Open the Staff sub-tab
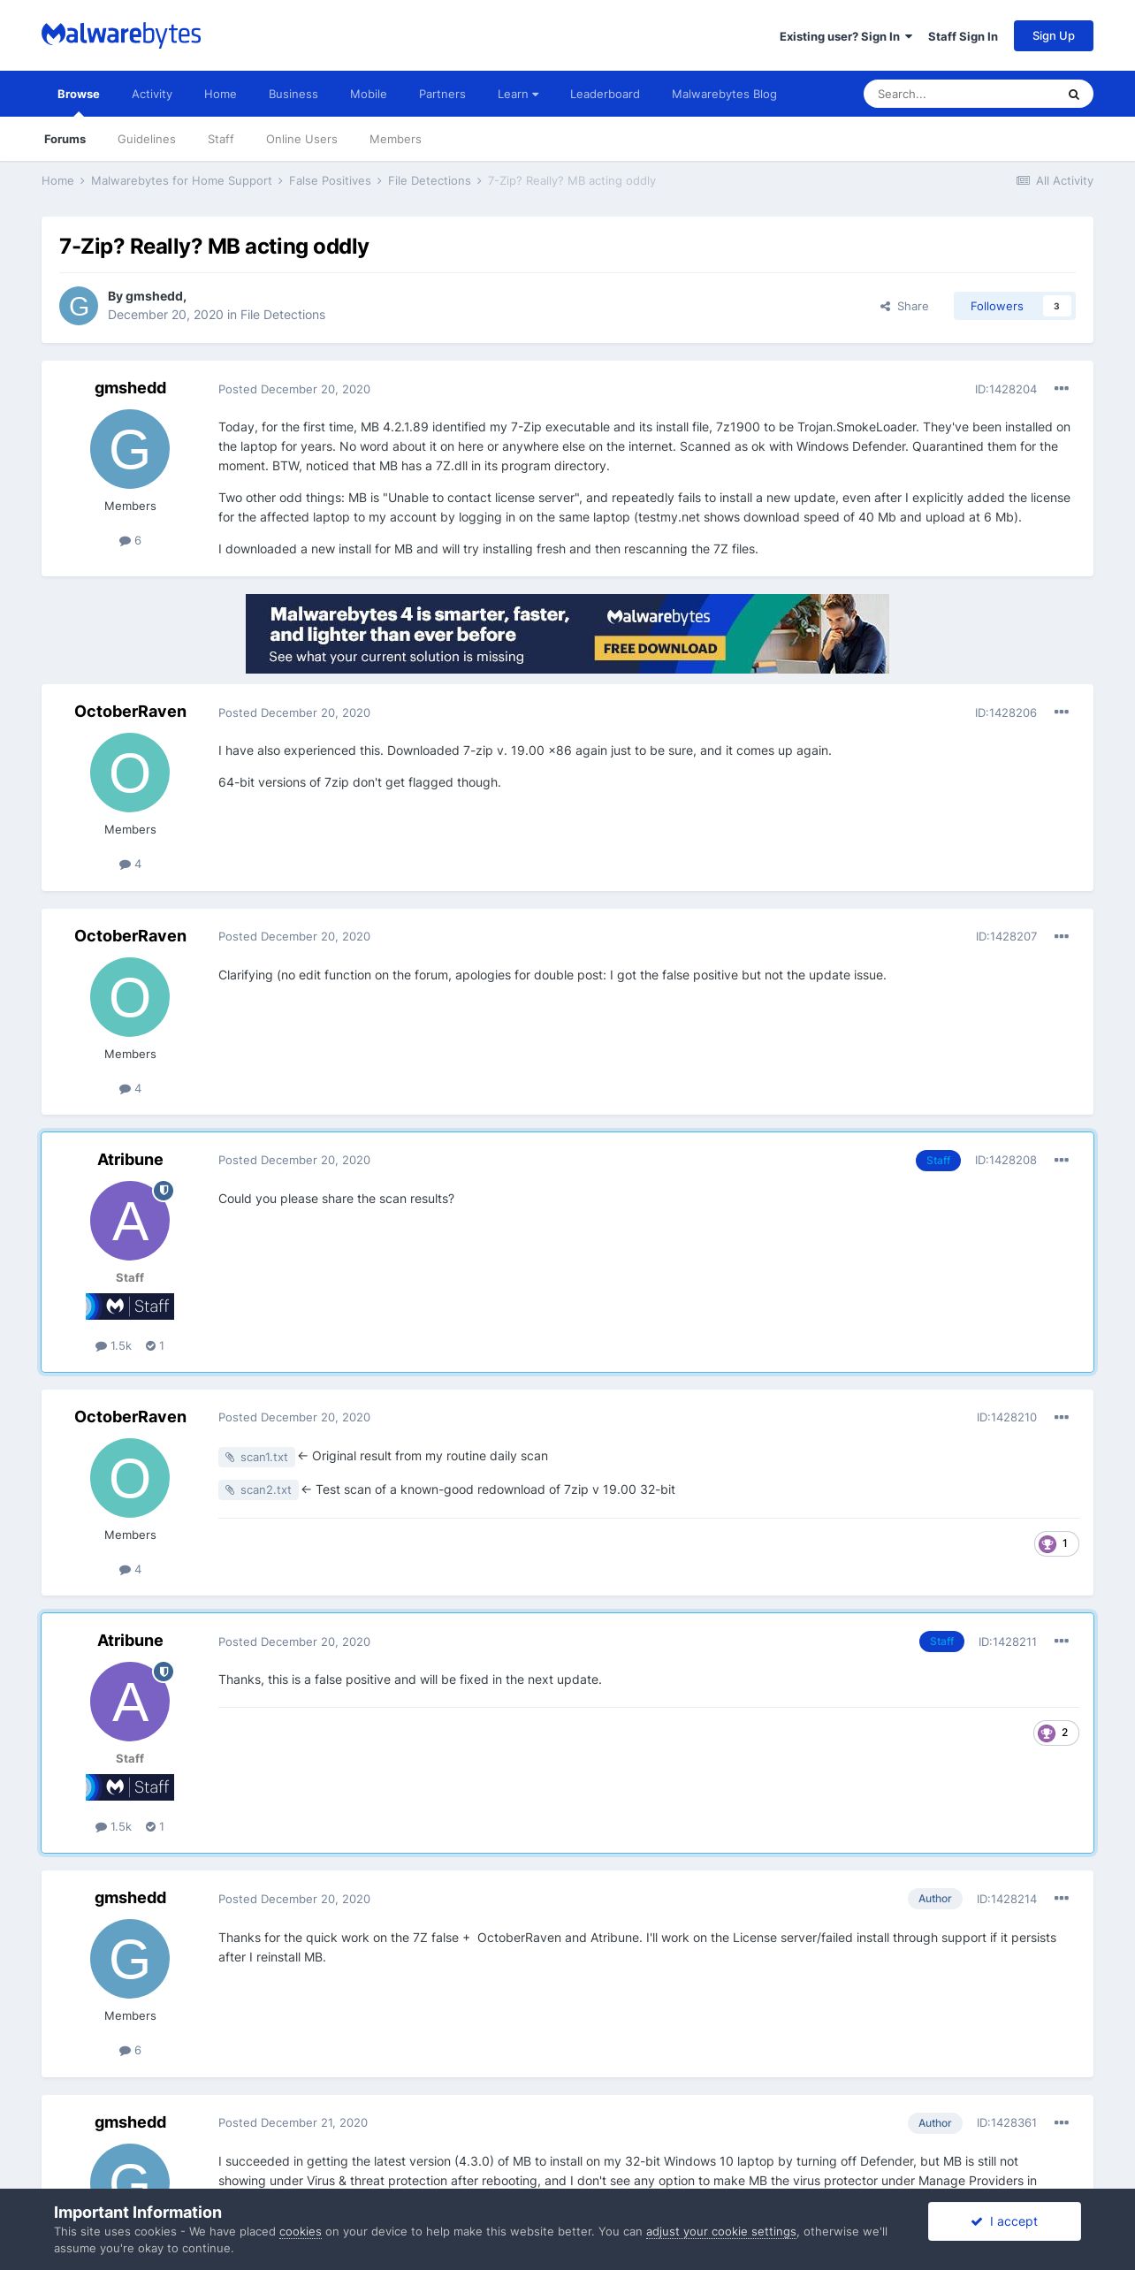 [x=221, y=139]
